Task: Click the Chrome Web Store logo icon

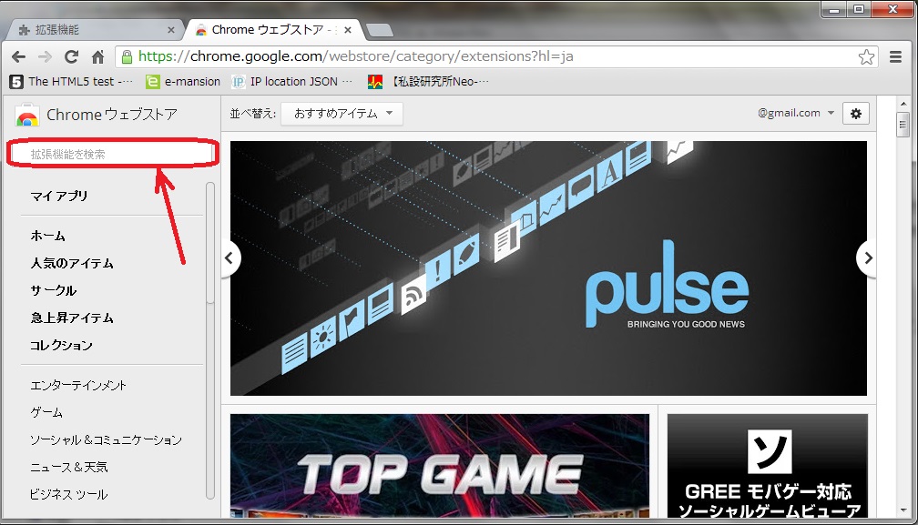Action: 27,116
